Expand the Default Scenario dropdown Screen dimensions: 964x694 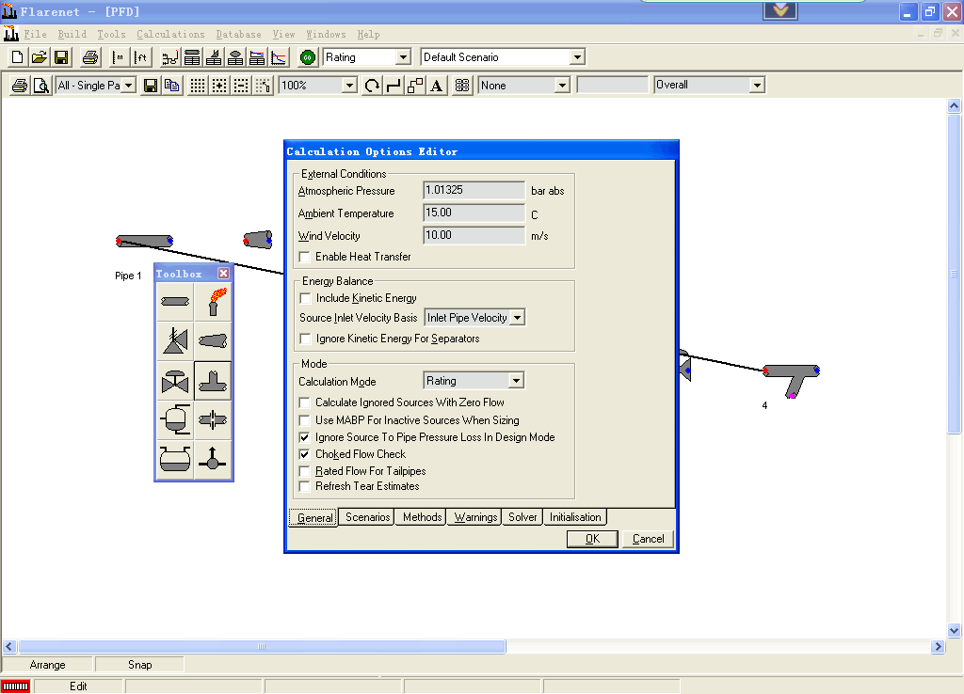(x=577, y=57)
